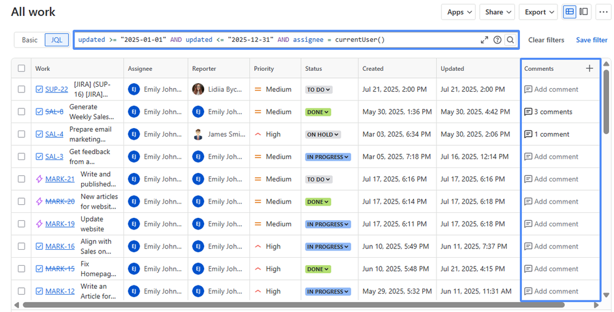
Task: Tick the select-all checkbox in the header
Action: [x=22, y=68]
